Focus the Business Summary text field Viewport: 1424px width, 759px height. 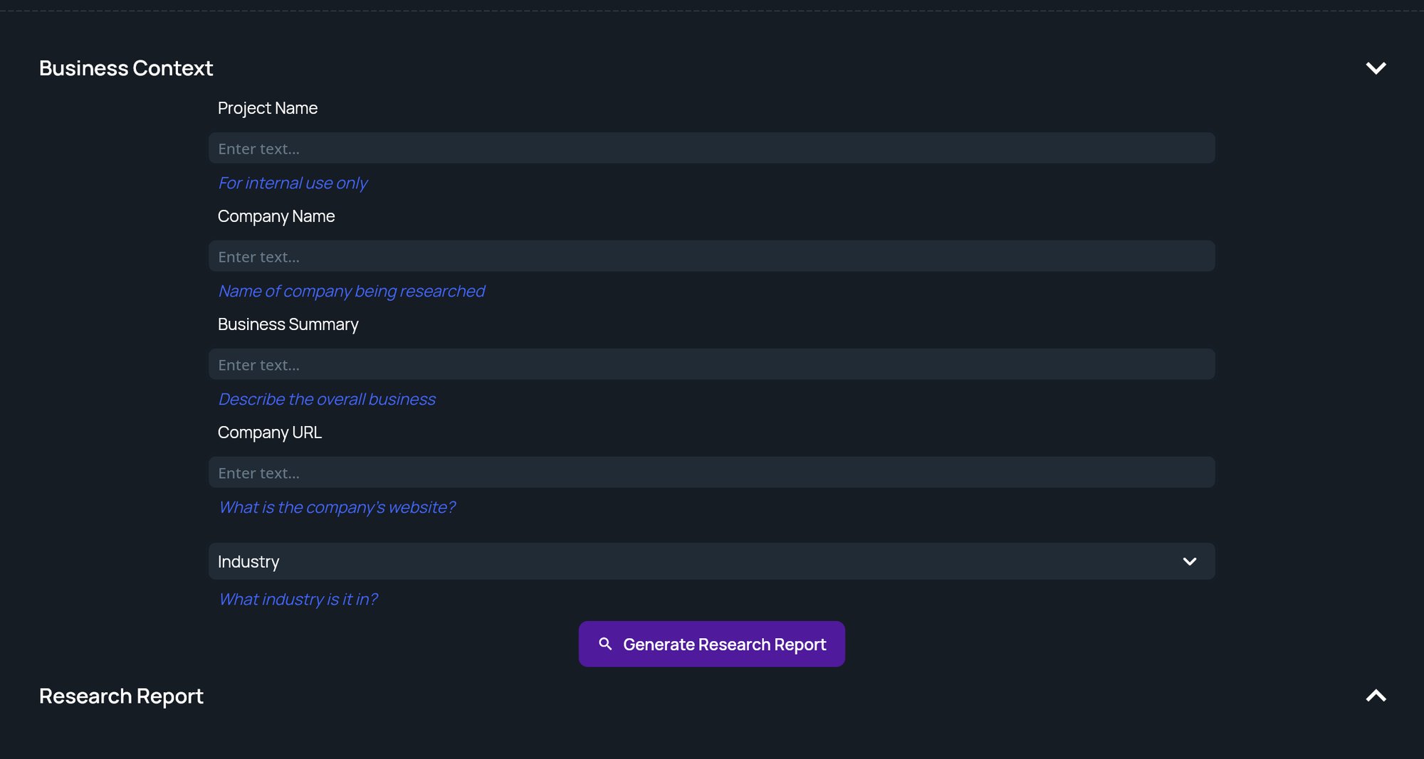(711, 364)
